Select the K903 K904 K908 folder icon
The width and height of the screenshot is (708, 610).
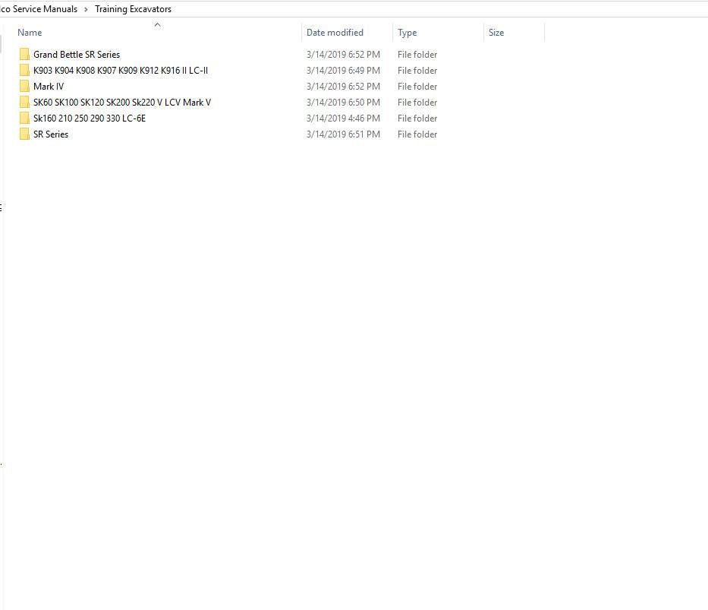(x=25, y=71)
